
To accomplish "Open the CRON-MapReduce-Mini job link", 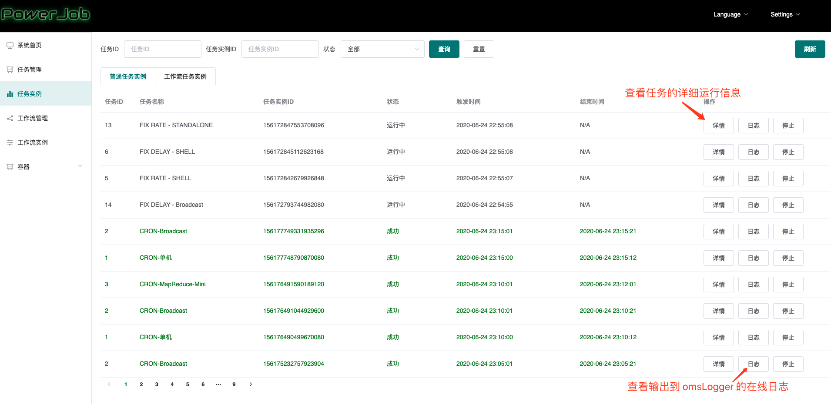I will [x=172, y=284].
